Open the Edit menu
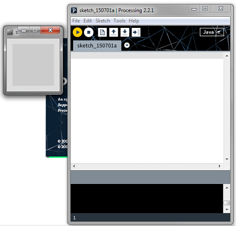The height and width of the screenshot is (226, 236). [x=87, y=21]
